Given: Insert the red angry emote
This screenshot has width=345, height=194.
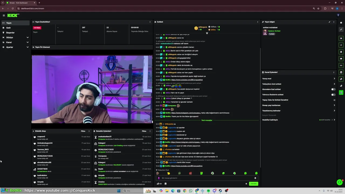Looking at the screenshot, I should (191, 173).
